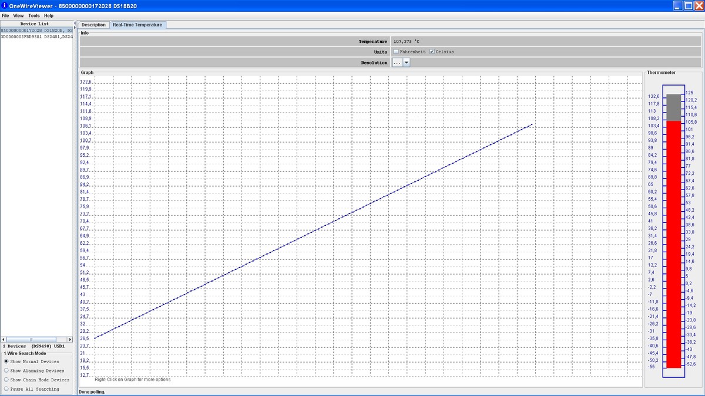The height and width of the screenshot is (396, 705).
Task: Switch to the Description tab
Action: tap(93, 25)
